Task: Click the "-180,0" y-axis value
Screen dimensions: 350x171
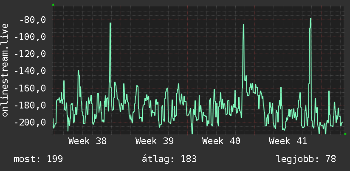Action: click(30, 105)
